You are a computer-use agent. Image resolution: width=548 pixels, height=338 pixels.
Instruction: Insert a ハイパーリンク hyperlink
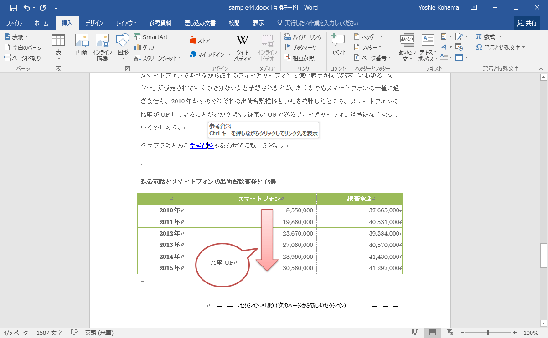click(x=303, y=37)
